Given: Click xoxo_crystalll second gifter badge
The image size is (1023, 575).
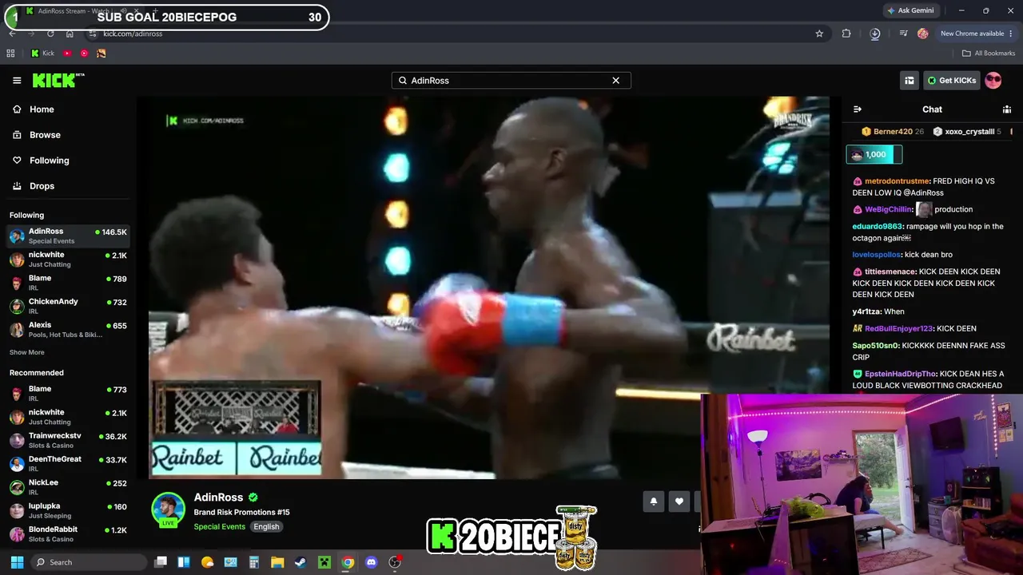Looking at the screenshot, I should [967, 132].
